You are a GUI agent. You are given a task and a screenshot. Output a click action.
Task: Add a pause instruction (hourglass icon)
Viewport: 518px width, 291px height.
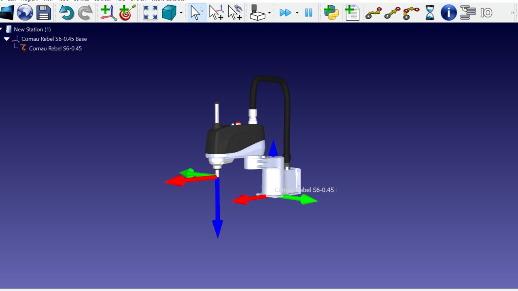tap(430, 13)
